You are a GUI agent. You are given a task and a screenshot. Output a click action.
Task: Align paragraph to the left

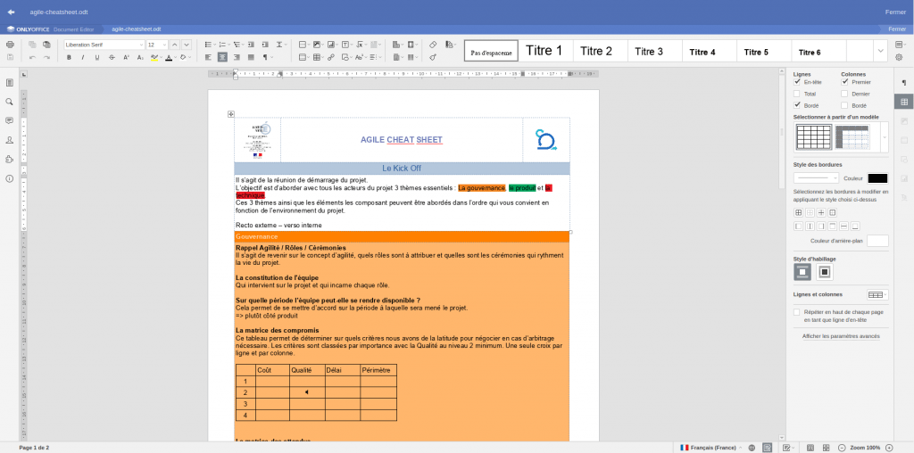208,57
